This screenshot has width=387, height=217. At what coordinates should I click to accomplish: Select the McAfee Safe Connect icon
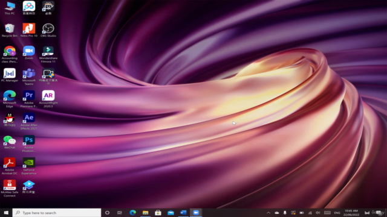pyautogui.click(x=10, y=189)
